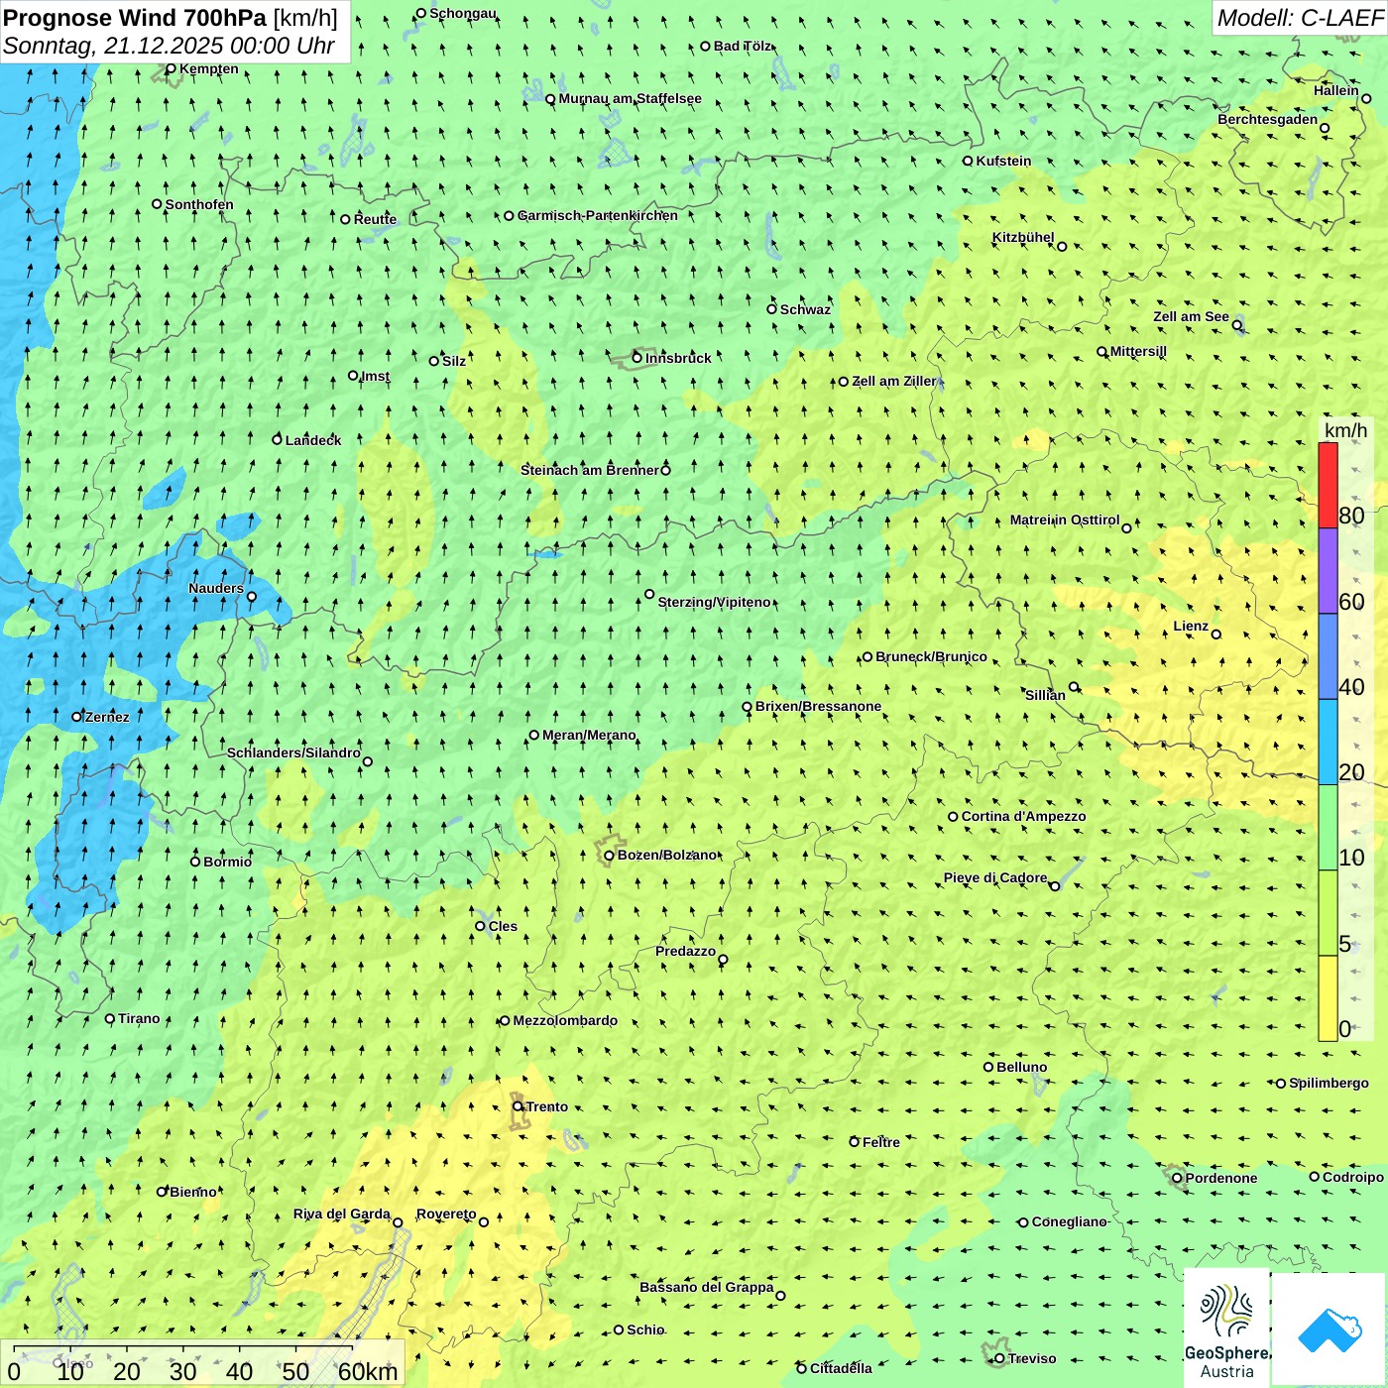Click the 'Meran/Merano' label

pyautogui.click(x=589, y=735)
